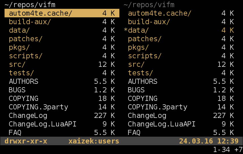
Task: Select patches/ in right pane
Action: click(181, 39)
